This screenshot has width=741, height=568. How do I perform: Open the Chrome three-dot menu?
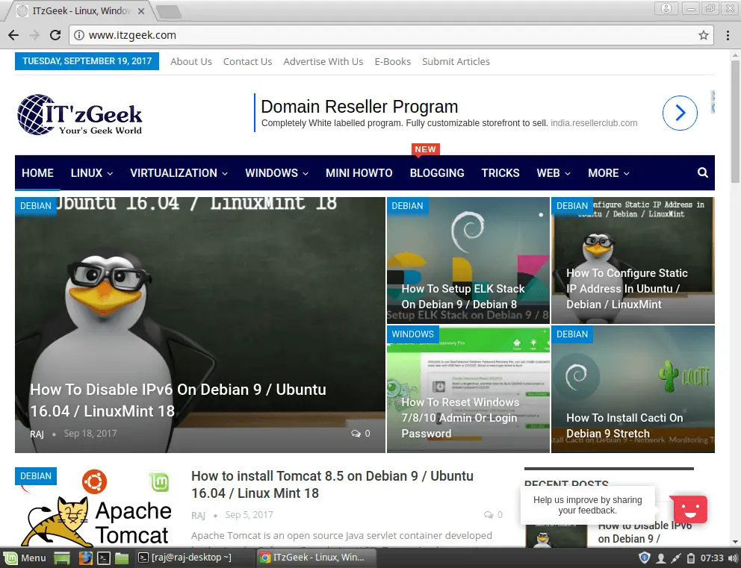click(728, 35)
